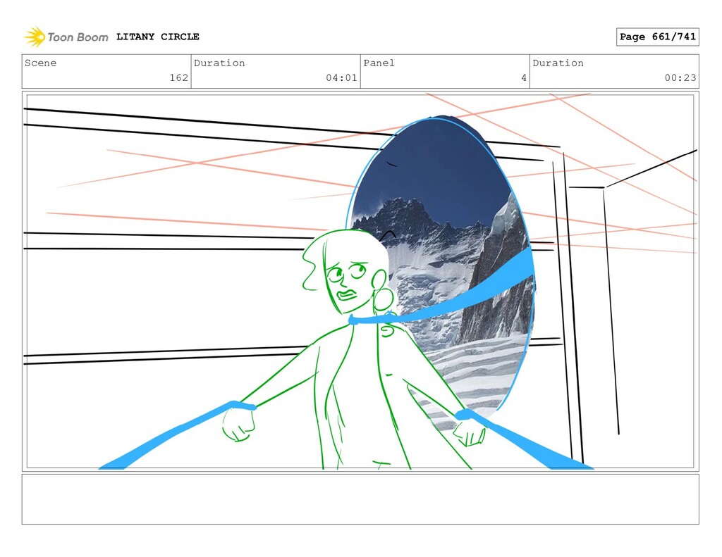Select the LITANY CIRCLE title text
722x557 pixels.
point(157,37)
